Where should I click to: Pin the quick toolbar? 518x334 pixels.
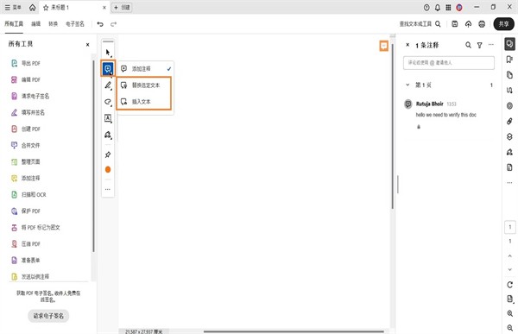coord(108,154)
